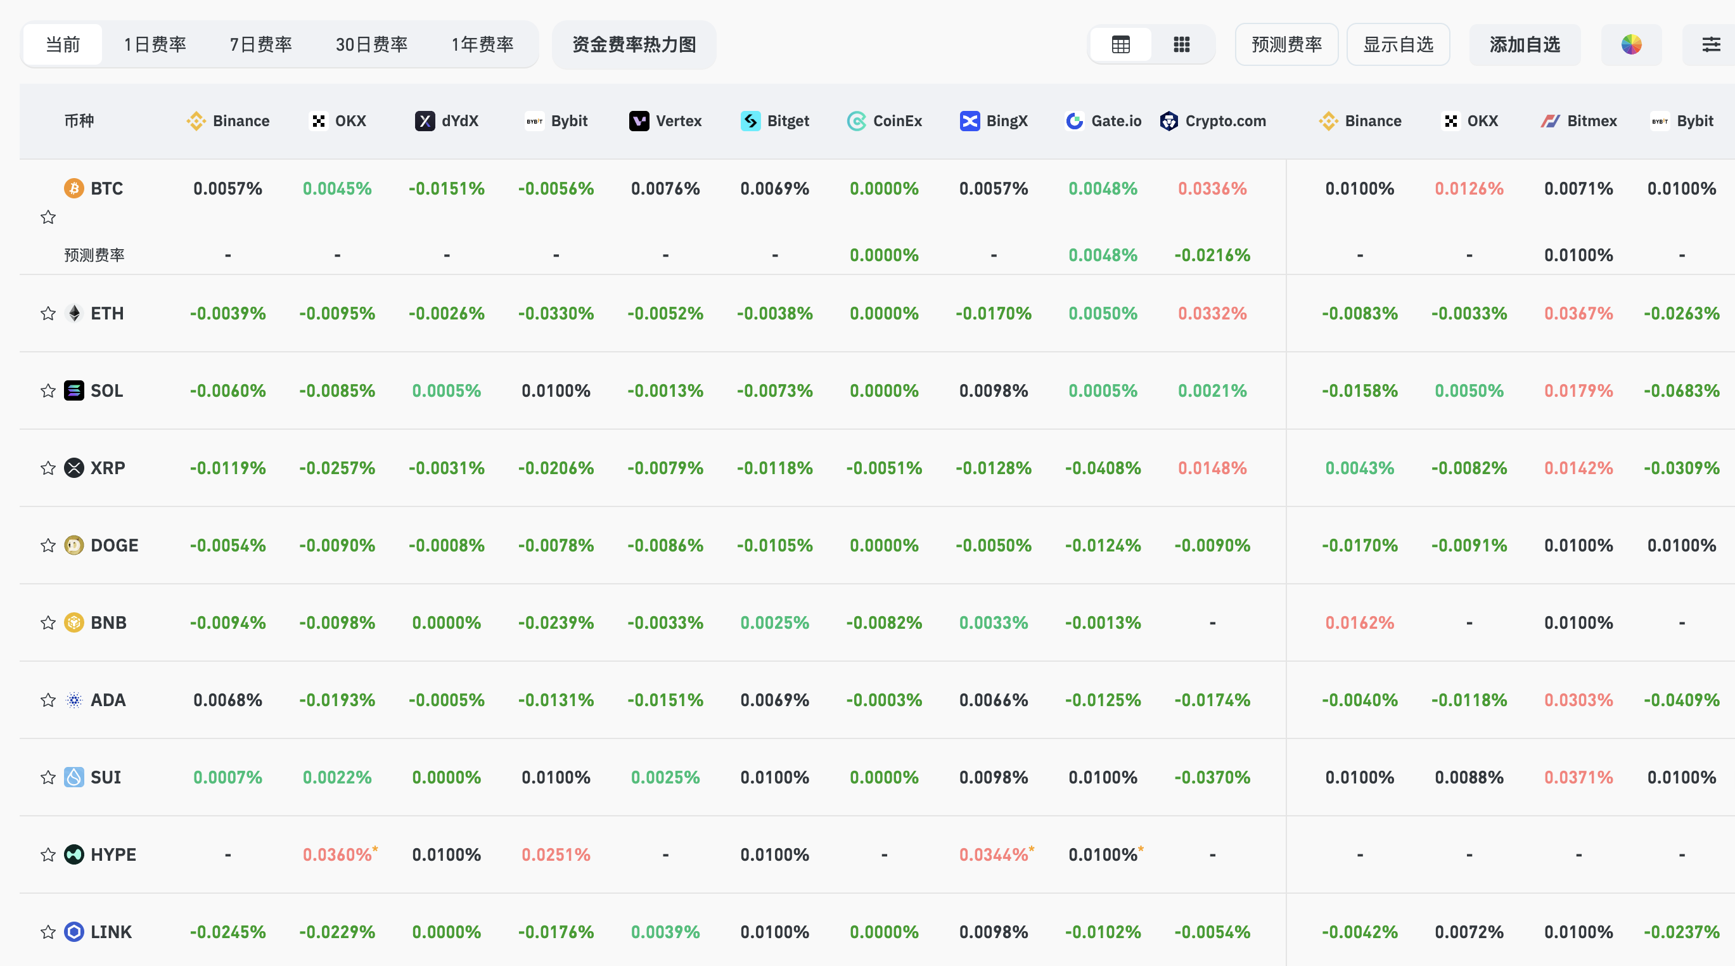1735x966 pixels.
Task: Click the Bitmex exchange icon in header
Action: tap(1551, 121)
